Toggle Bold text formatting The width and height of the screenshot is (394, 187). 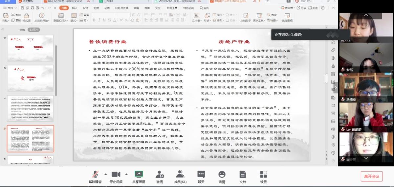(94, 20)
